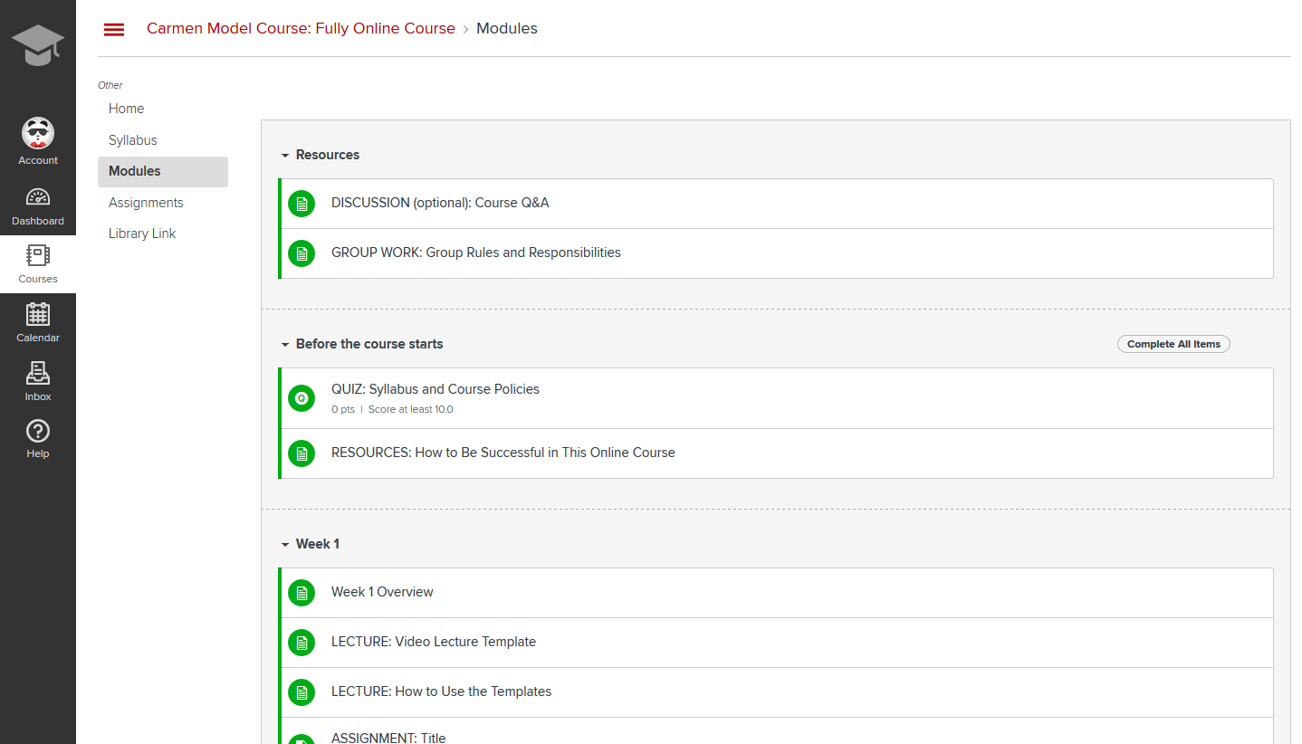This screenshot has width=1302, height=744.
Task: Click the Resources module title
Action: (328, 155)
